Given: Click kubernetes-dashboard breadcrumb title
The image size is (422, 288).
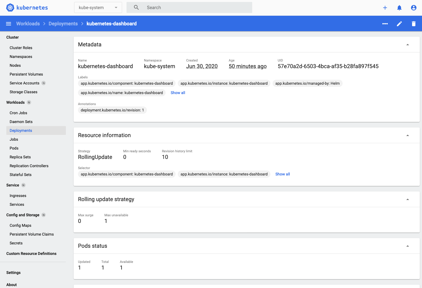Looking at the screenshot, I should point(112,24).
